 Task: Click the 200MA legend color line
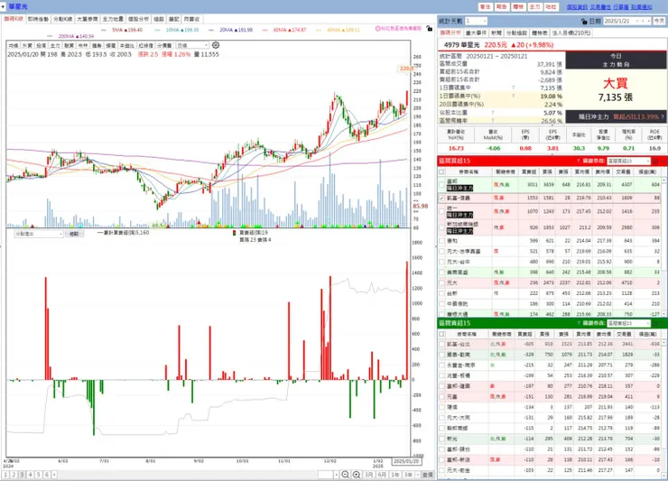pos(51,37)
